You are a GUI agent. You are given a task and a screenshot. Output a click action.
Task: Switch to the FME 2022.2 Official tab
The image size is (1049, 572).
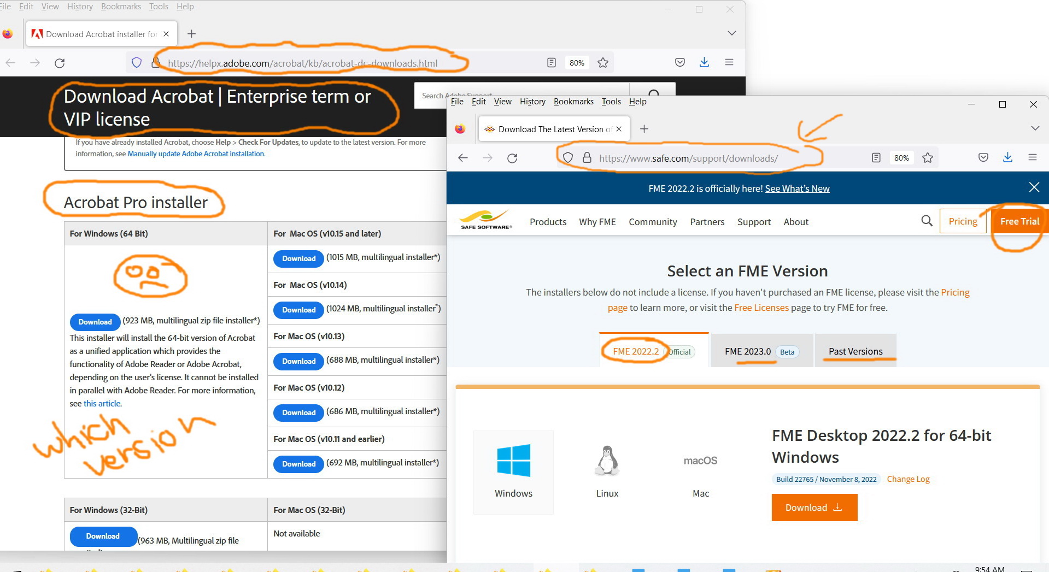(x=654, y=351)
